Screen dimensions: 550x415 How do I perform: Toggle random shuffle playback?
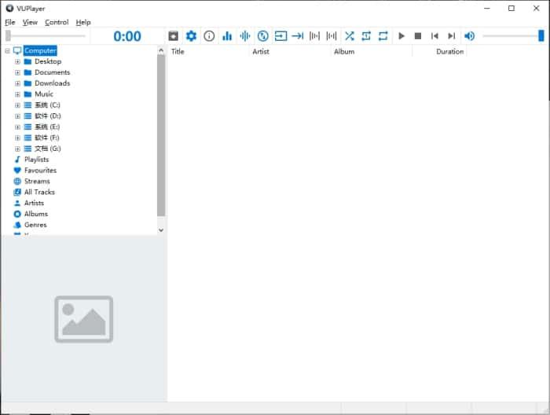pyautogui.click(x=350, y=36)
